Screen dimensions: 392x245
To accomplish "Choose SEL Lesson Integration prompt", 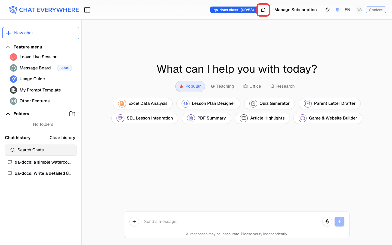I will tap(145, 118).
